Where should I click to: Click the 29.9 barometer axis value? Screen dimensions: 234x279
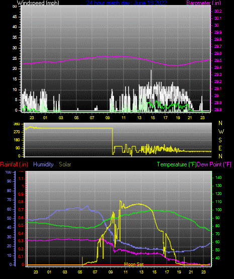click(218, 32)
